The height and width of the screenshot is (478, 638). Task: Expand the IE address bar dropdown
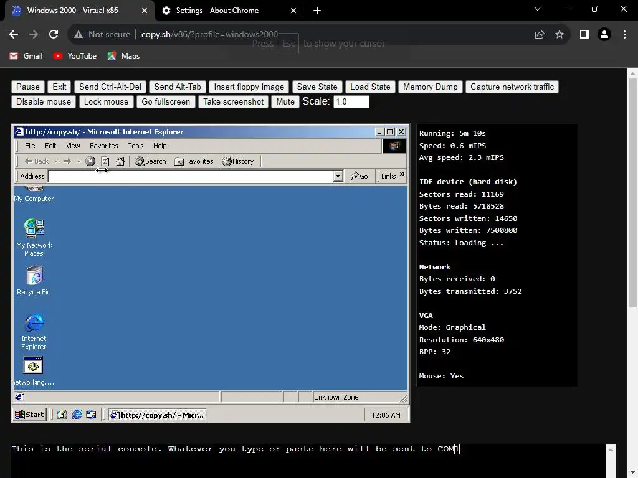(x=338, y=176)
